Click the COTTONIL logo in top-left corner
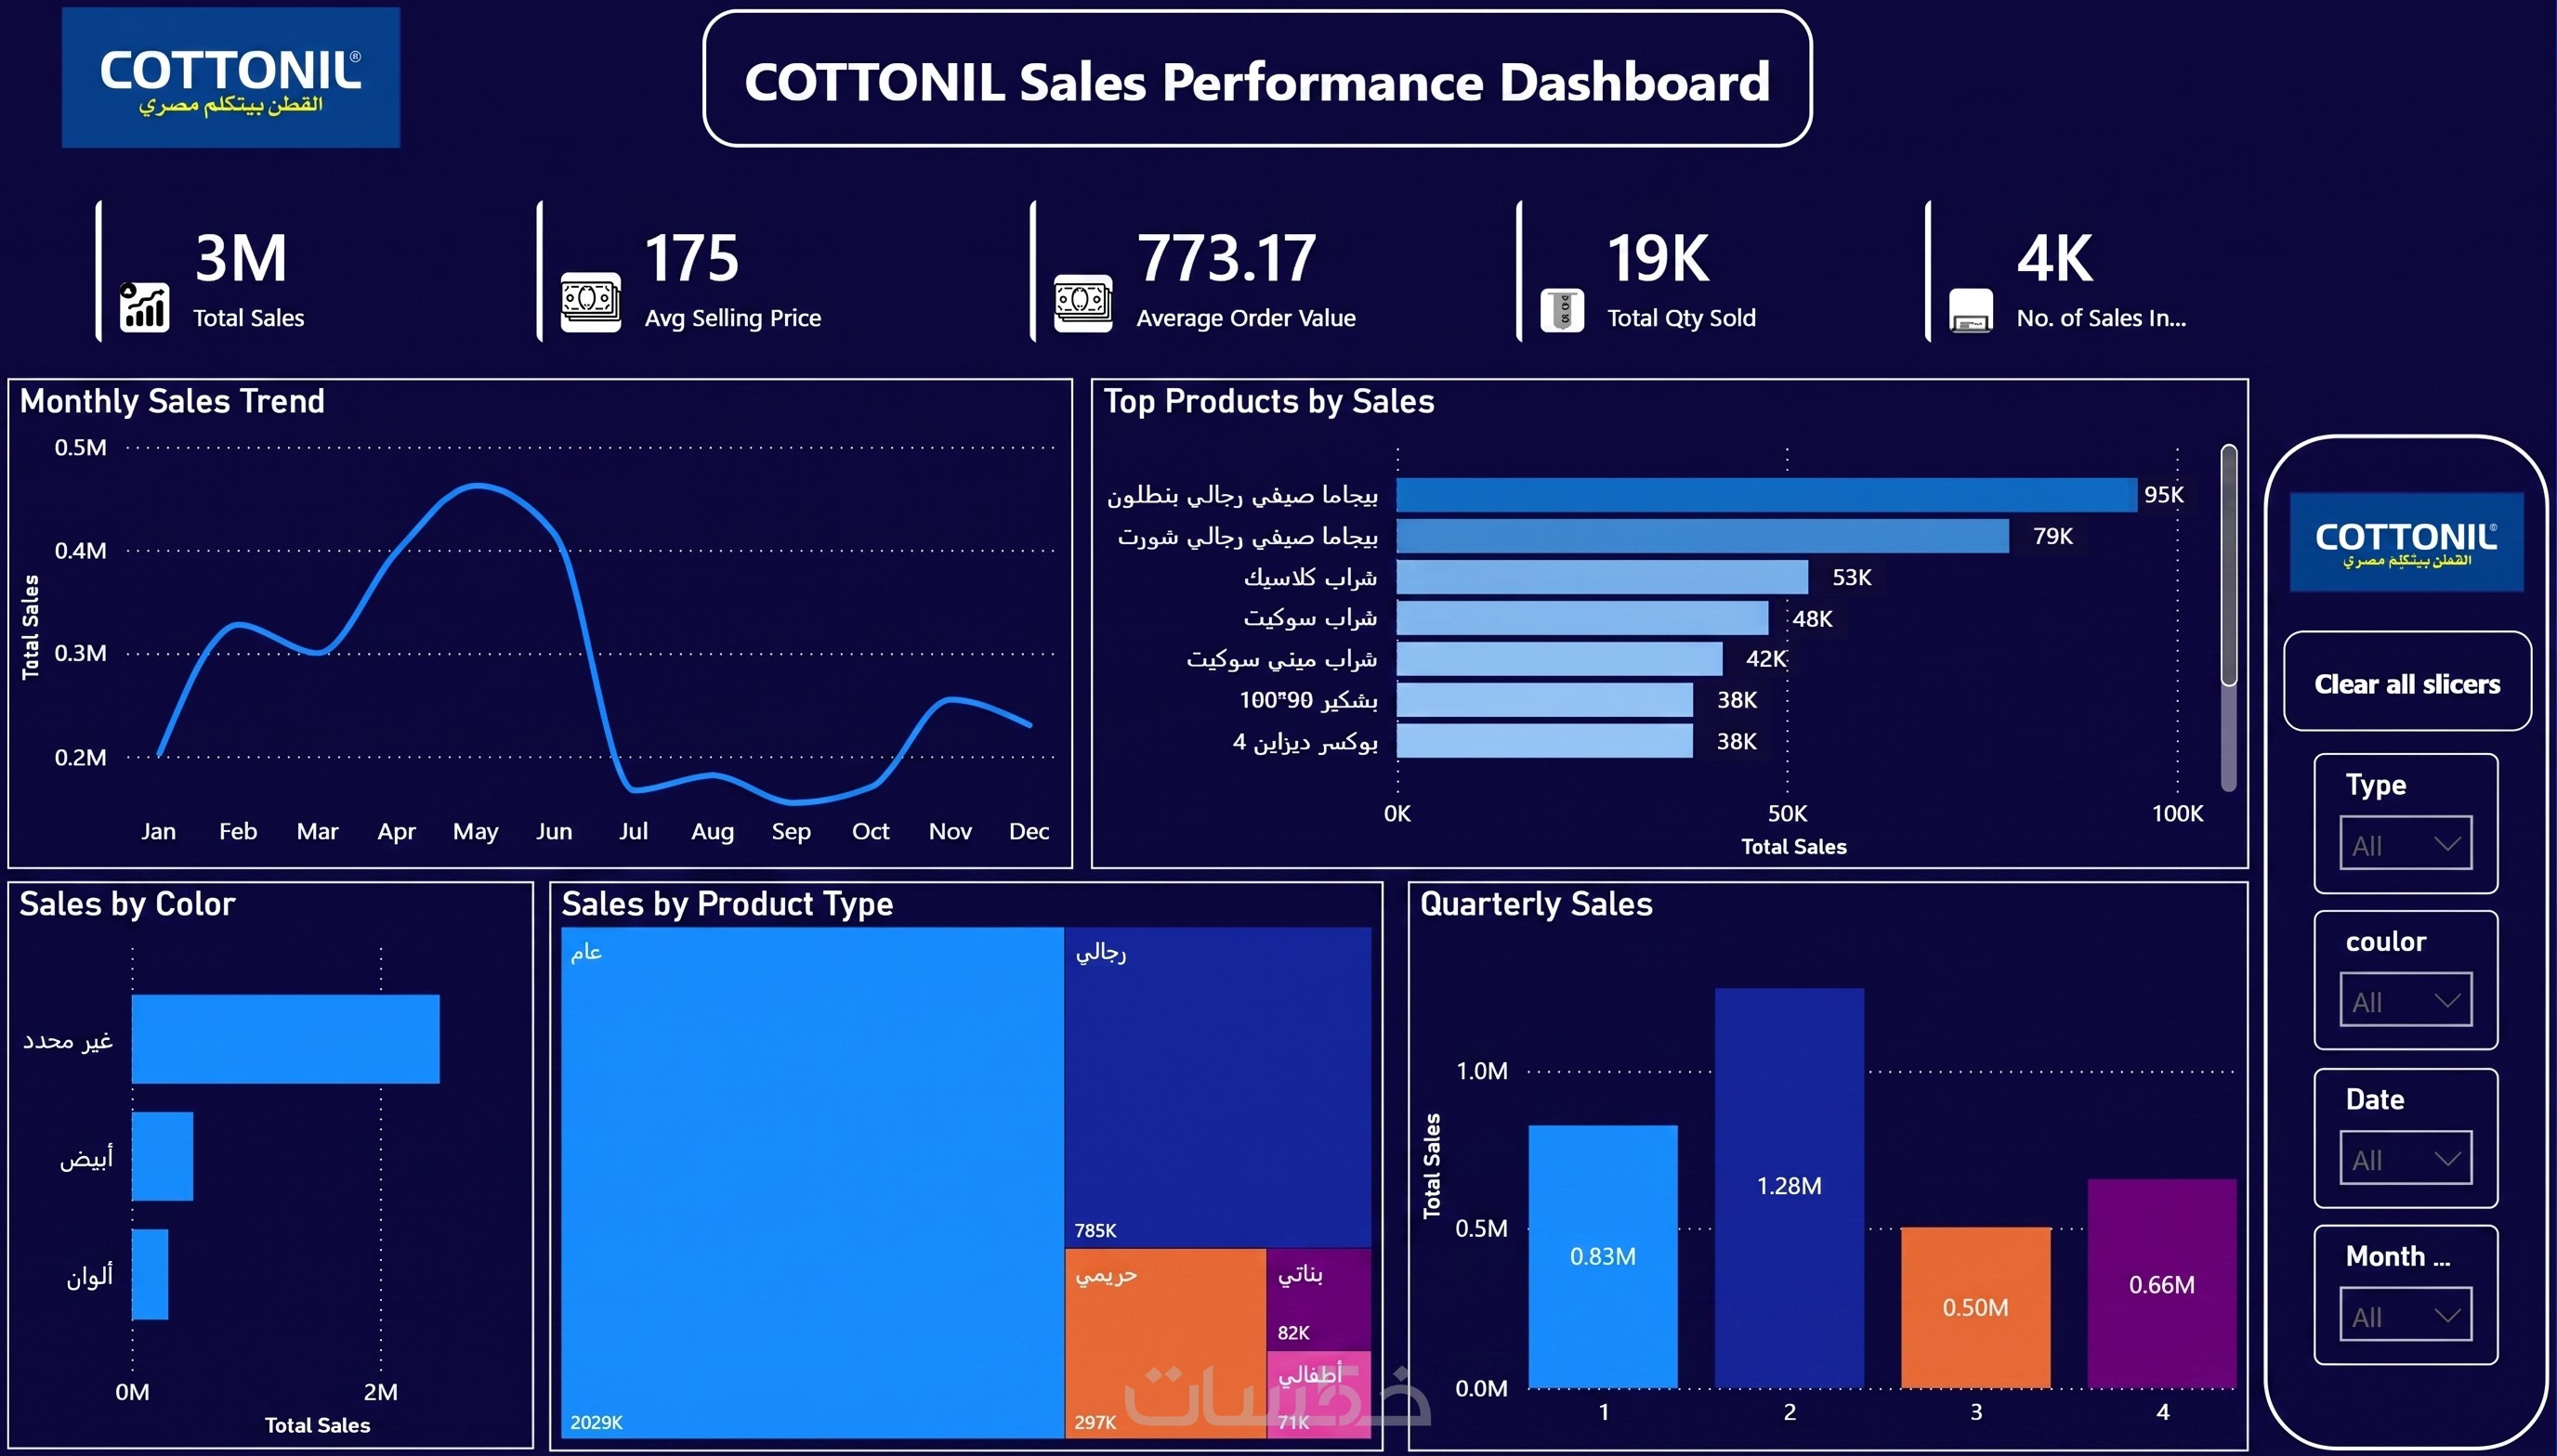The width and height of the screenshot is (2557, 1456). pos(231,78)
